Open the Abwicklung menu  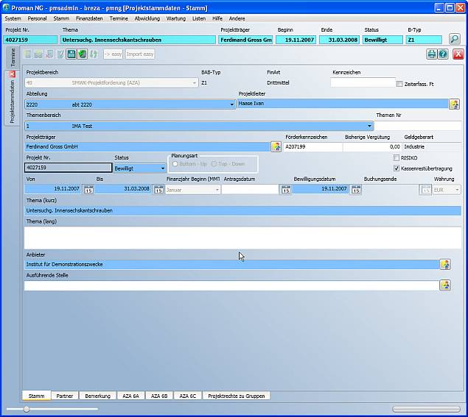click(147, 18)
